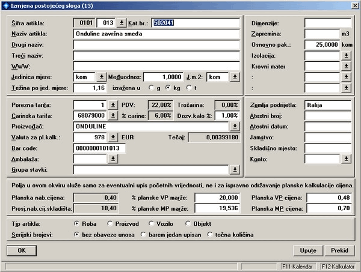Click the Zemlja podrijetla field
The height and width of the screenshot is (272, 361).
coord(328,105)
